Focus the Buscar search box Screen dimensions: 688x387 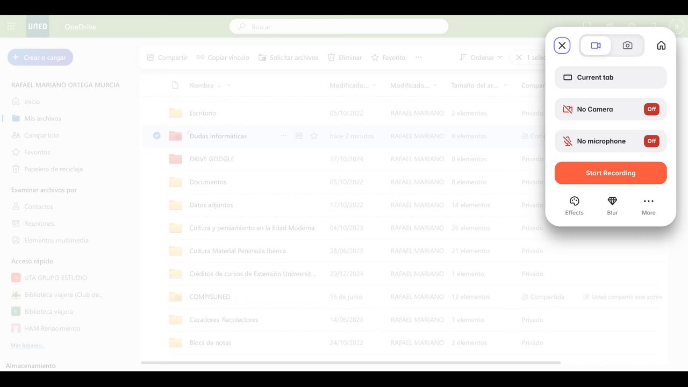[x=339, y=26]
